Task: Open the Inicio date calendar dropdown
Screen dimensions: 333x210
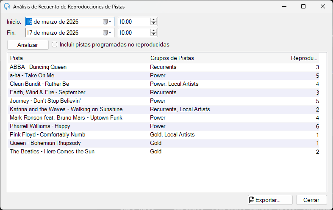Action: [107, 22]
